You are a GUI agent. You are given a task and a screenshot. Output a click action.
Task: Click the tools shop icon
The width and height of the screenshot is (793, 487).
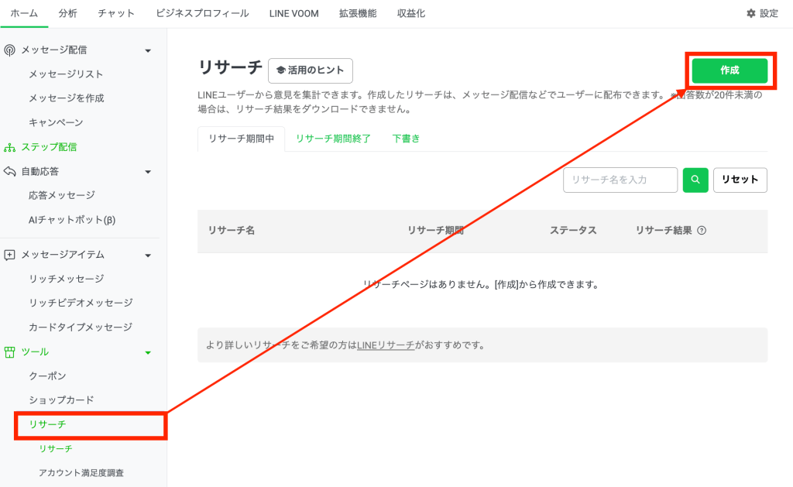9,352
